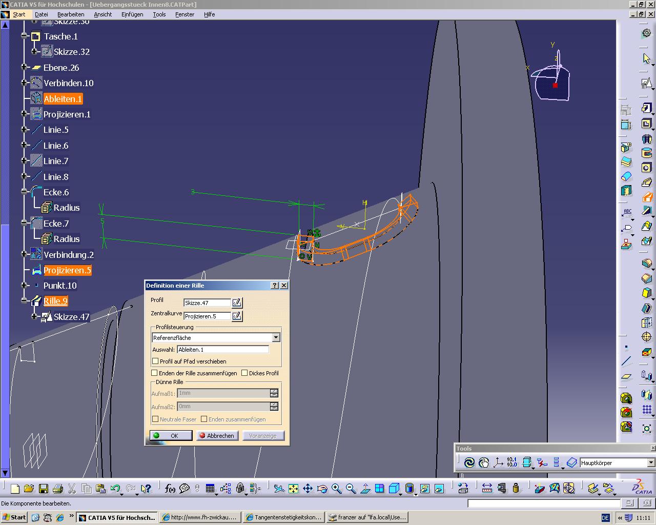Select the arrow selection tool
Screen dimensions: 656x525
pos(647,59)
